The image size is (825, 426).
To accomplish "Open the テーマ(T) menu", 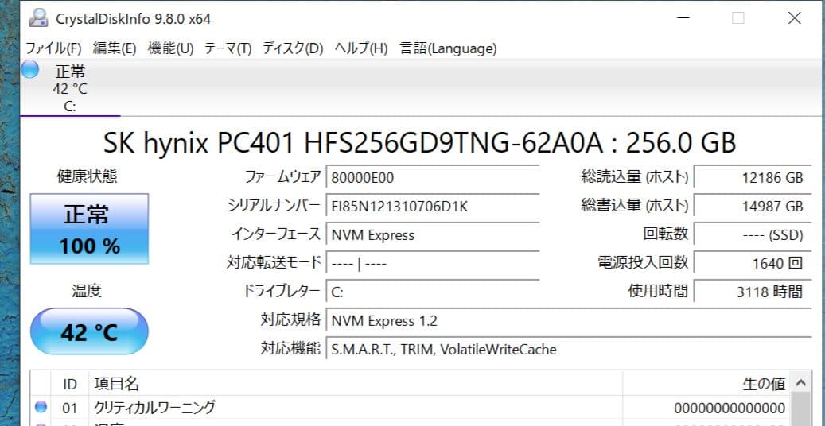I will pos(228,48).
